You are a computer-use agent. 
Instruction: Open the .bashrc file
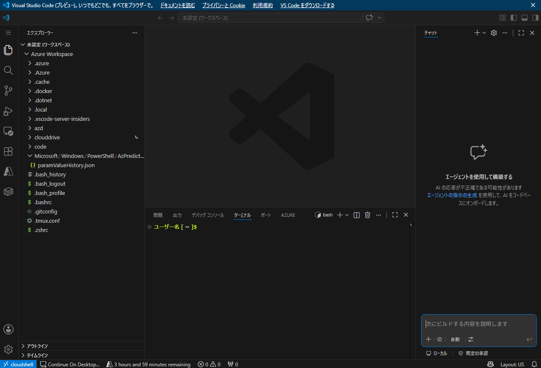pos(81,202)
